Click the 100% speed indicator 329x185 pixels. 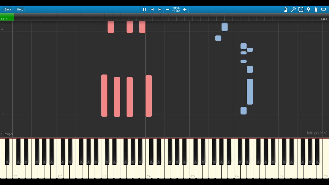(x=176, y=9)
